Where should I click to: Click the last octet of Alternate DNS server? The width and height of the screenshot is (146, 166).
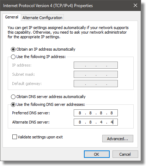[111, 122]
